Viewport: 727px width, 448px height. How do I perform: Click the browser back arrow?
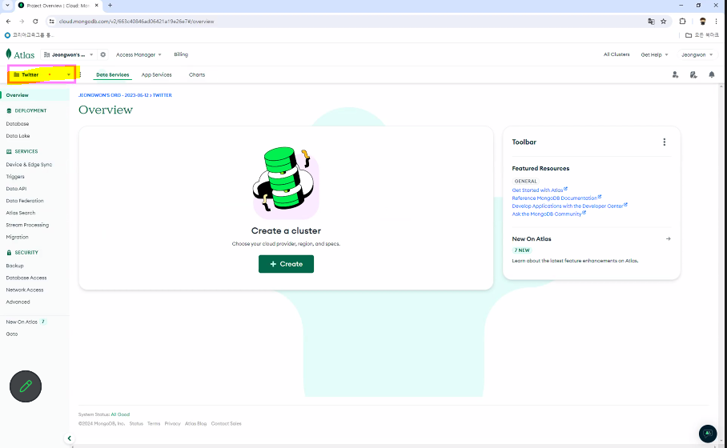tap(8, 22)
